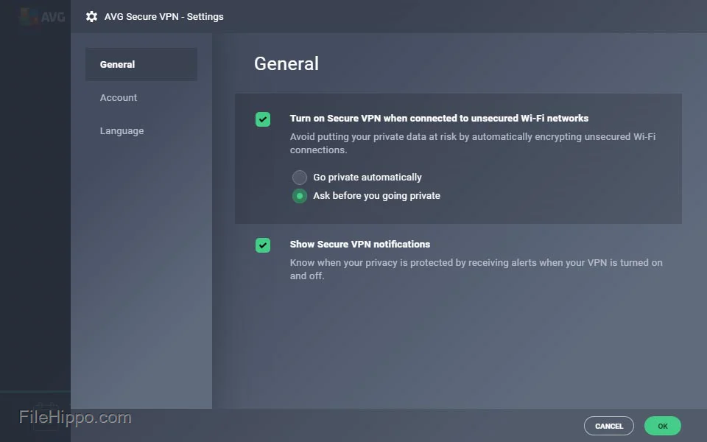
Task: Click the large General page heading
Action: click(286, 63)
